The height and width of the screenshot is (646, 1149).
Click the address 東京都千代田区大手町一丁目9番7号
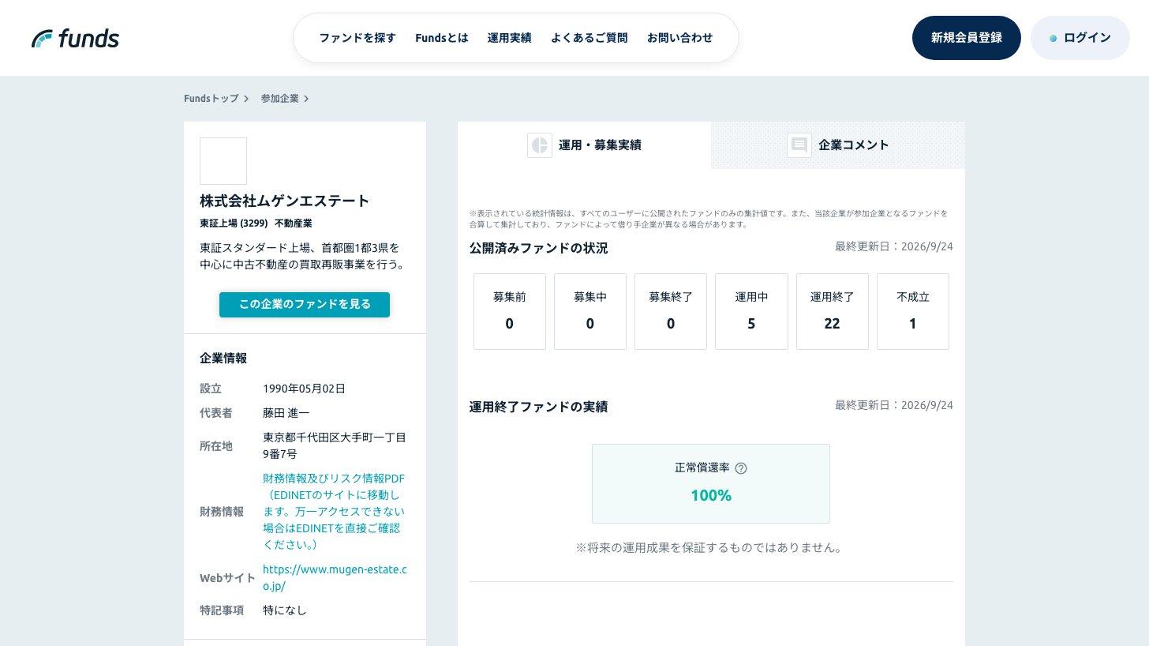(x=335, y=445)
